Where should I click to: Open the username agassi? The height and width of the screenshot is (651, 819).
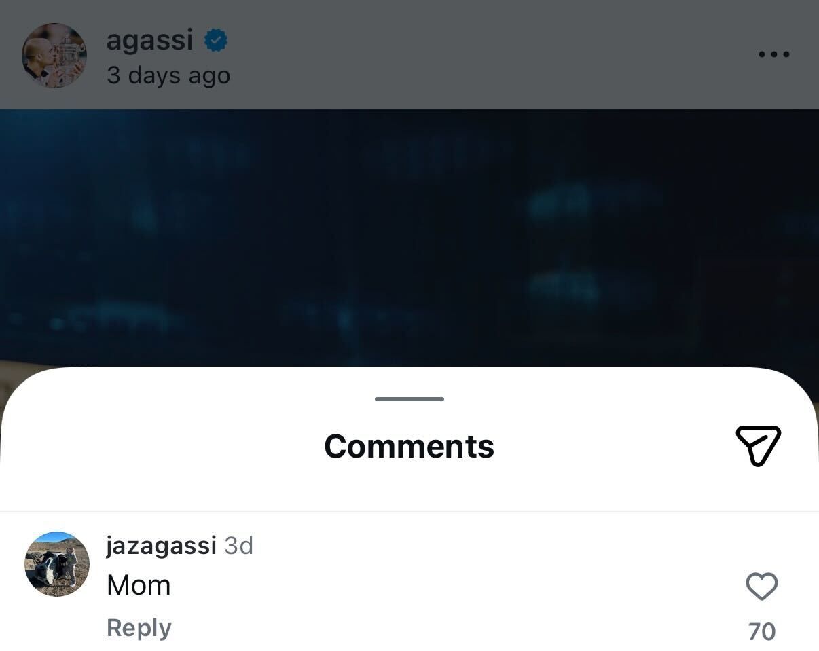coord(151,39)
